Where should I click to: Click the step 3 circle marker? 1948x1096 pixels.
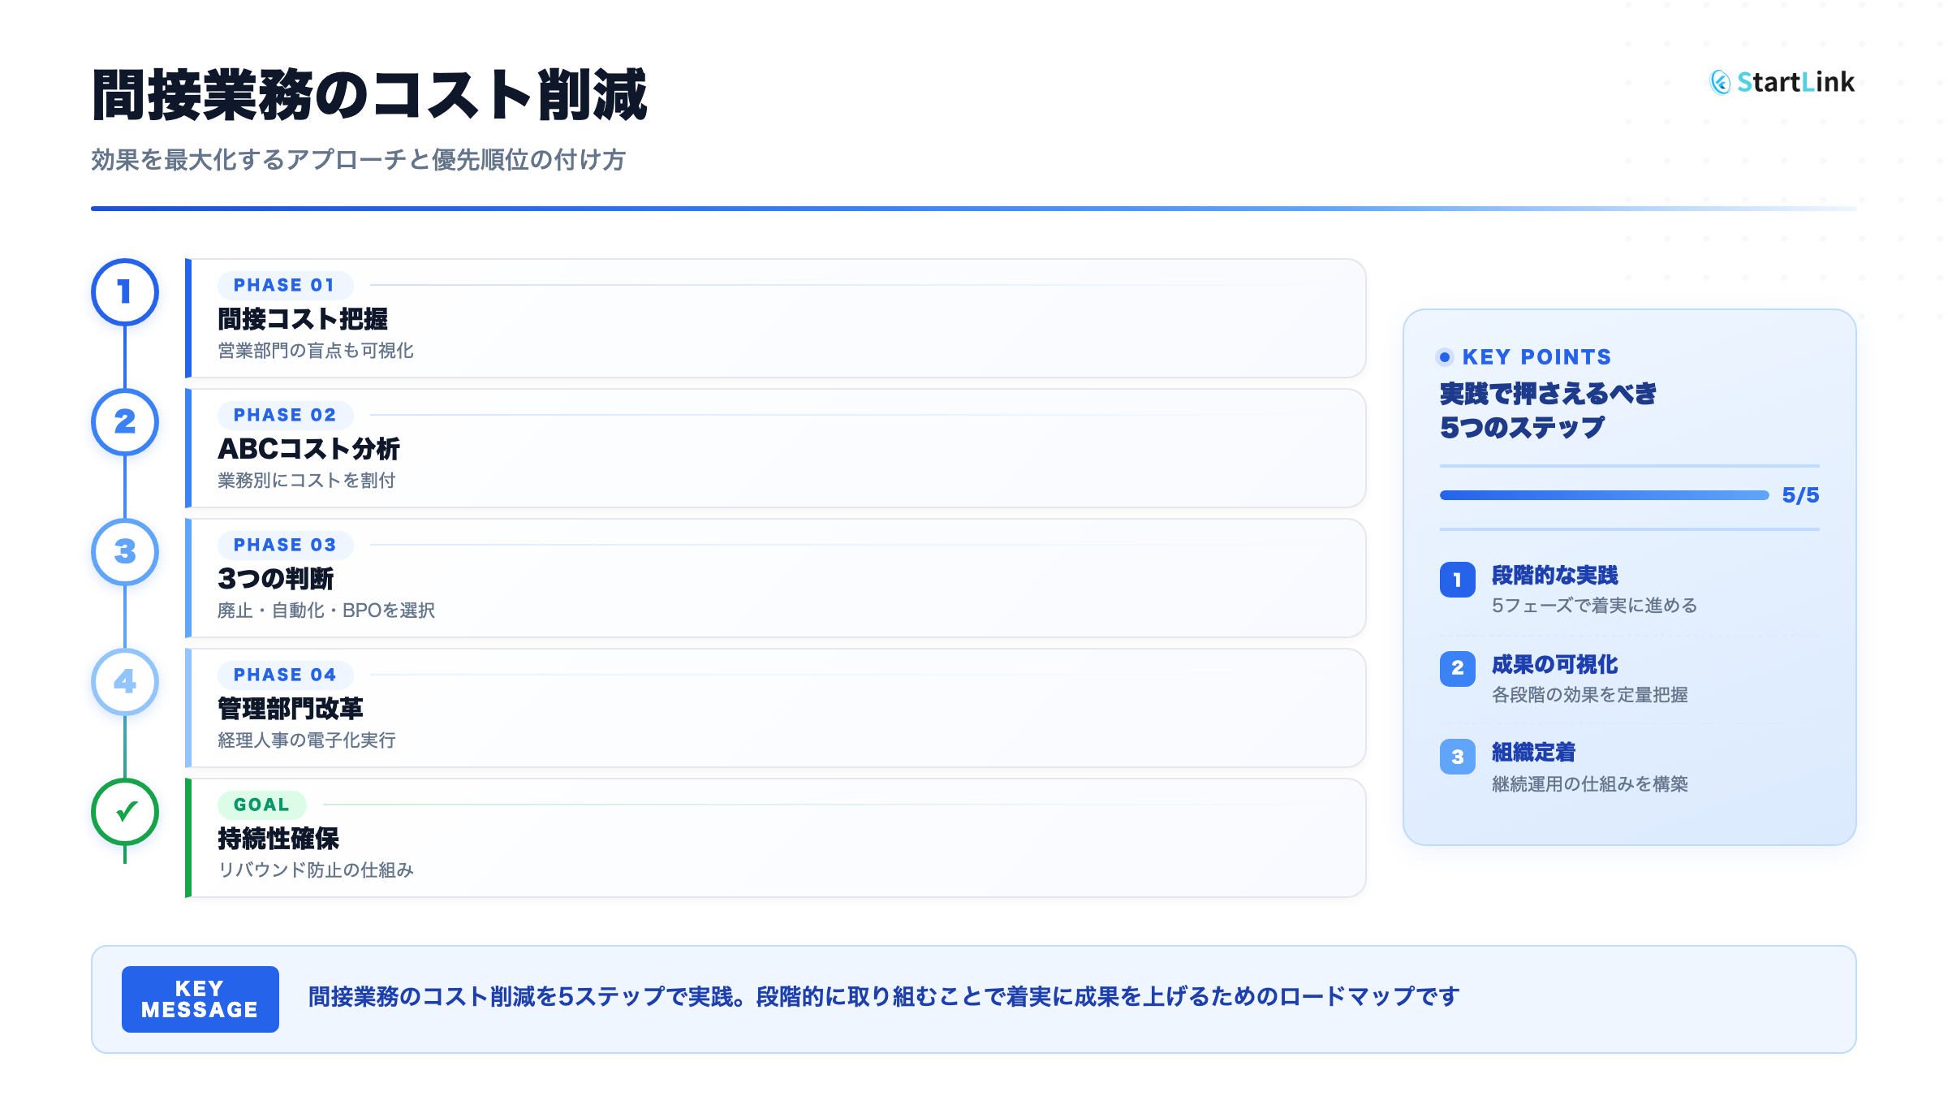(125, 552)
